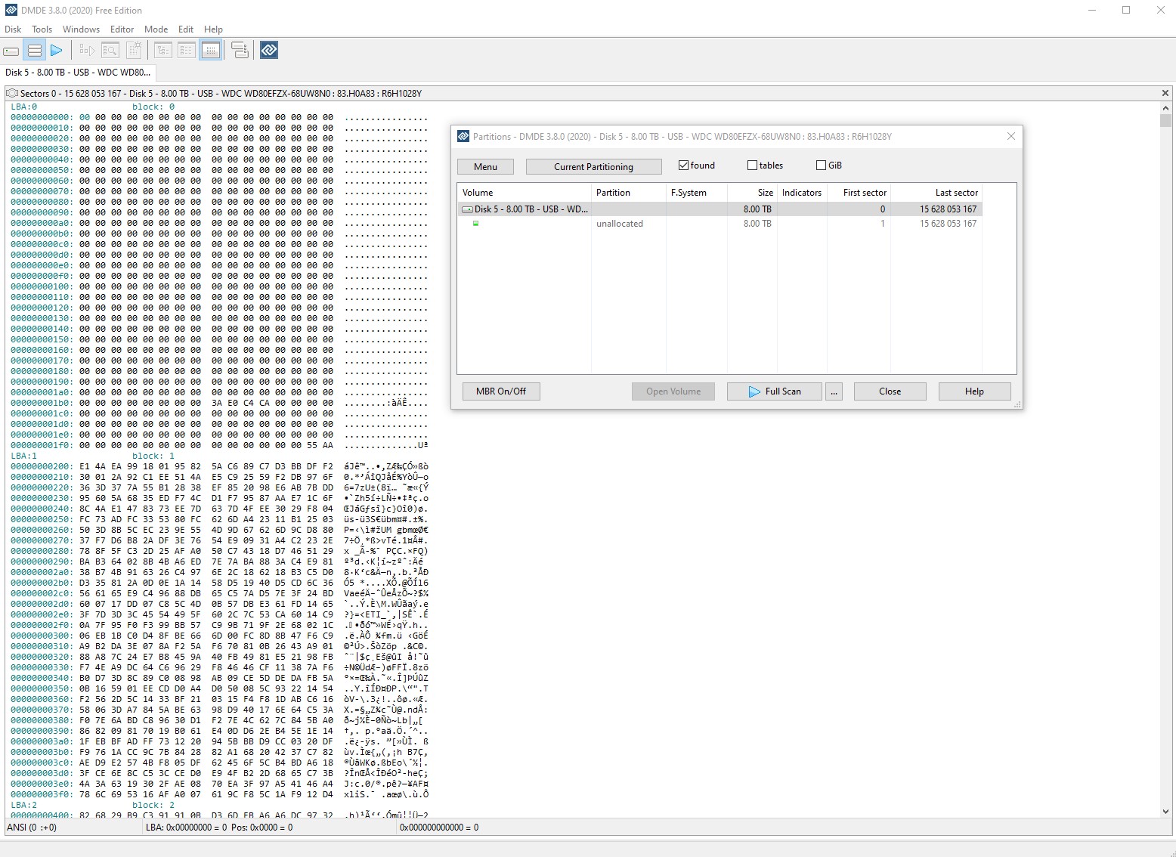Click the file list panel toolbar icon
Viewport: 1176px width, 857px height.
187,51
